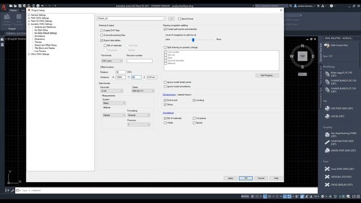Select UNION,THDF,3000 part icon
This screenshot has height=203, width=361.
327,151
